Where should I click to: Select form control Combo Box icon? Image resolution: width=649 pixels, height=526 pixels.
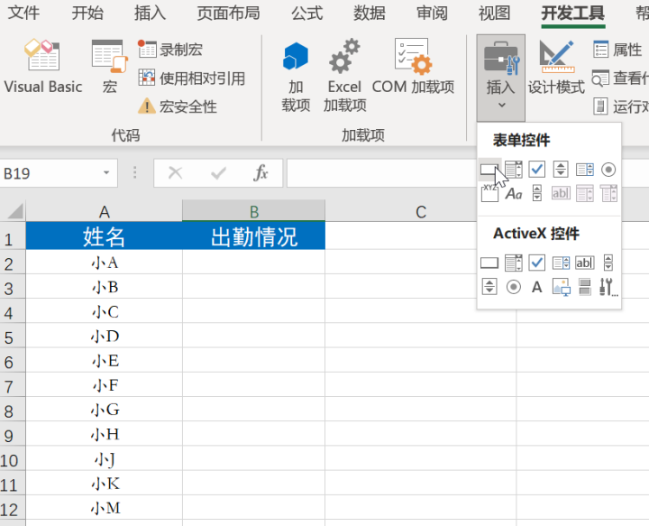click(513, 170)
